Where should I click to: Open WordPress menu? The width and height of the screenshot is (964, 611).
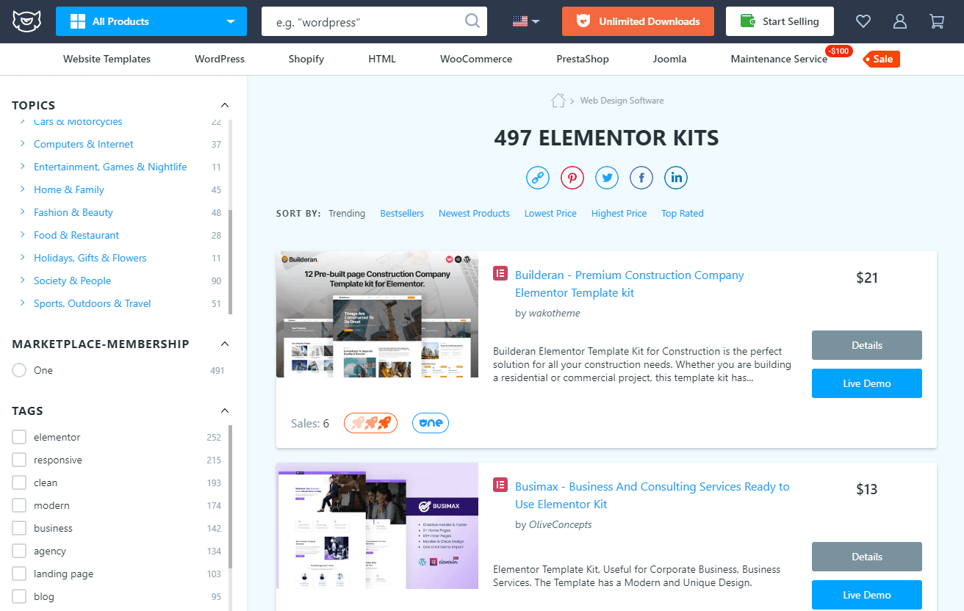(x=220, y=59)
